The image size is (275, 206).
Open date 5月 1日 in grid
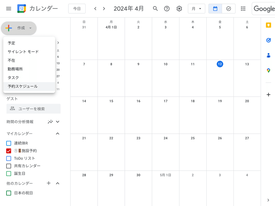tap(165, 175)
